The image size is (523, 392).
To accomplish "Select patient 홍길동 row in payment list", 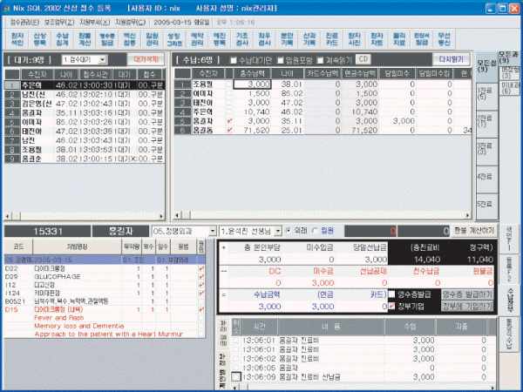I will 207,131.
